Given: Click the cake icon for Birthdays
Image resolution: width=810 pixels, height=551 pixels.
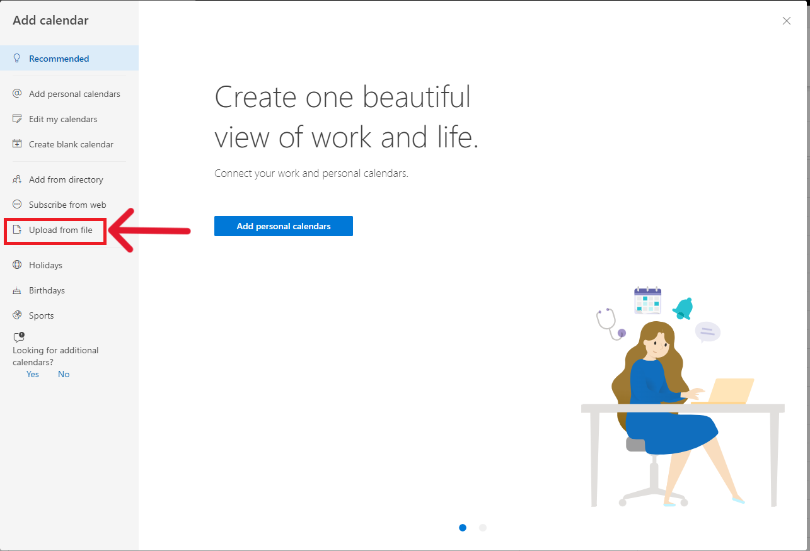Looking at the screenshot, I should [x=17, y=290].
